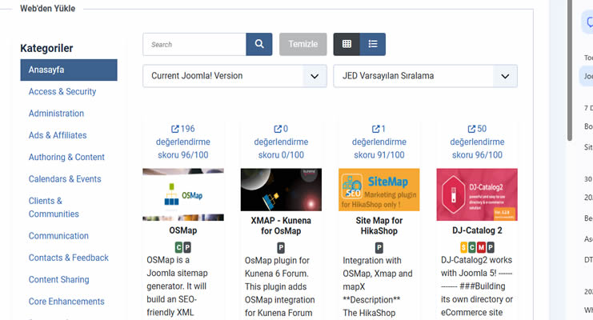Click the OSMap extension thumbnail
Image resolution: width=593 pixels, height=320 pixels.
pos(183,194)
